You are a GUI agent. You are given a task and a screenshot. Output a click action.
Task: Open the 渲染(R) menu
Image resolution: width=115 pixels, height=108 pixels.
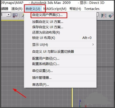(17, 9)
